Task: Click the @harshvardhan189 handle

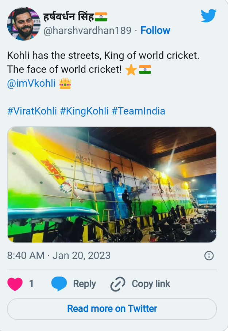Action: point(88,30)
